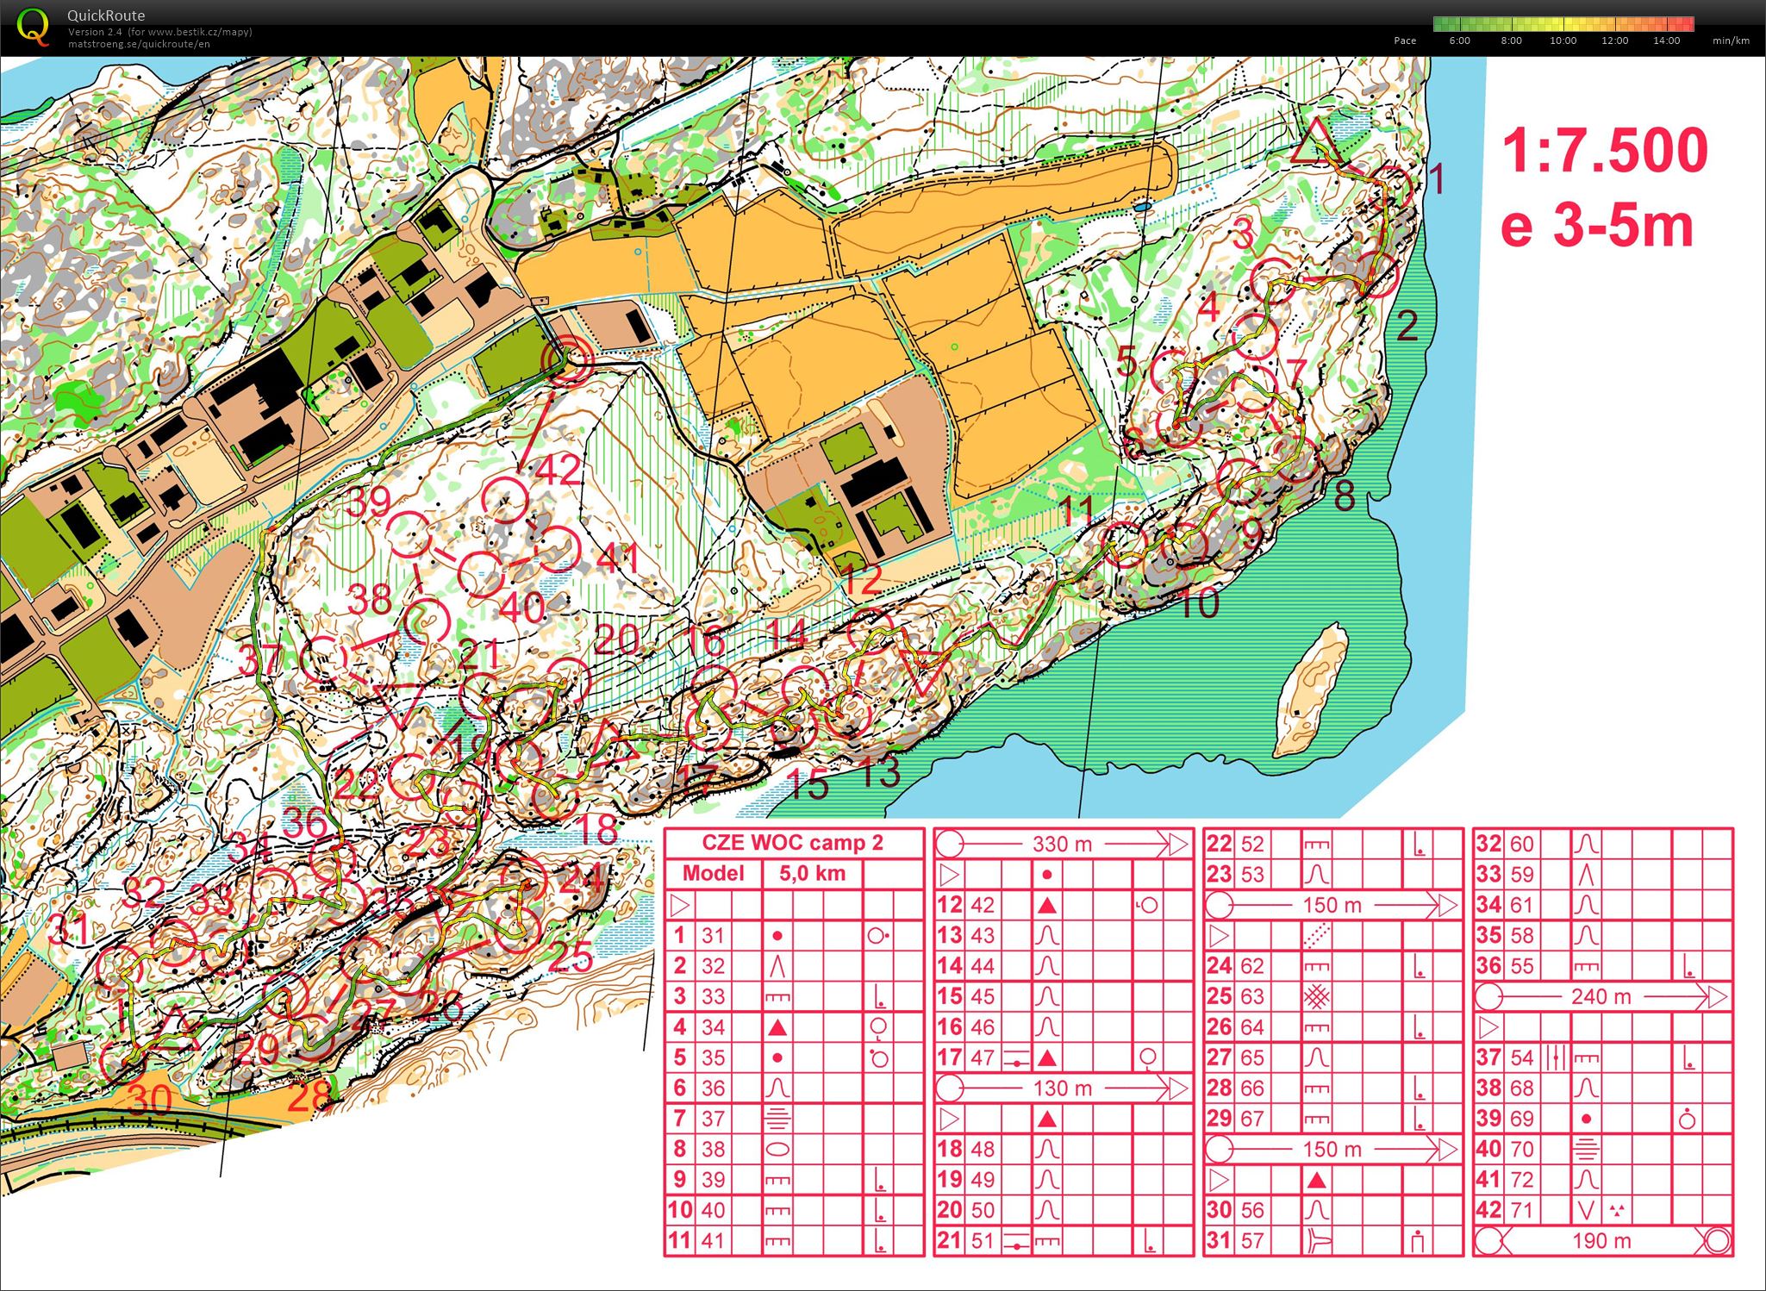Click the QuickRoute title text

point(106,16)
